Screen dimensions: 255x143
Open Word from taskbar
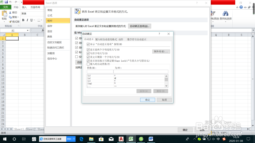pyautogui.click(x=151, y=139)
